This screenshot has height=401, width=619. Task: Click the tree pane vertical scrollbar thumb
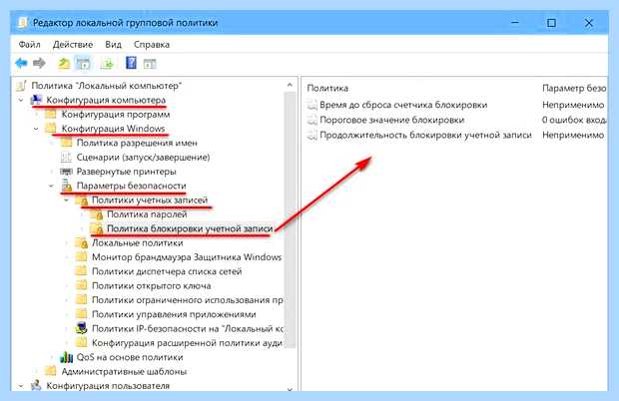pos(291,220)
